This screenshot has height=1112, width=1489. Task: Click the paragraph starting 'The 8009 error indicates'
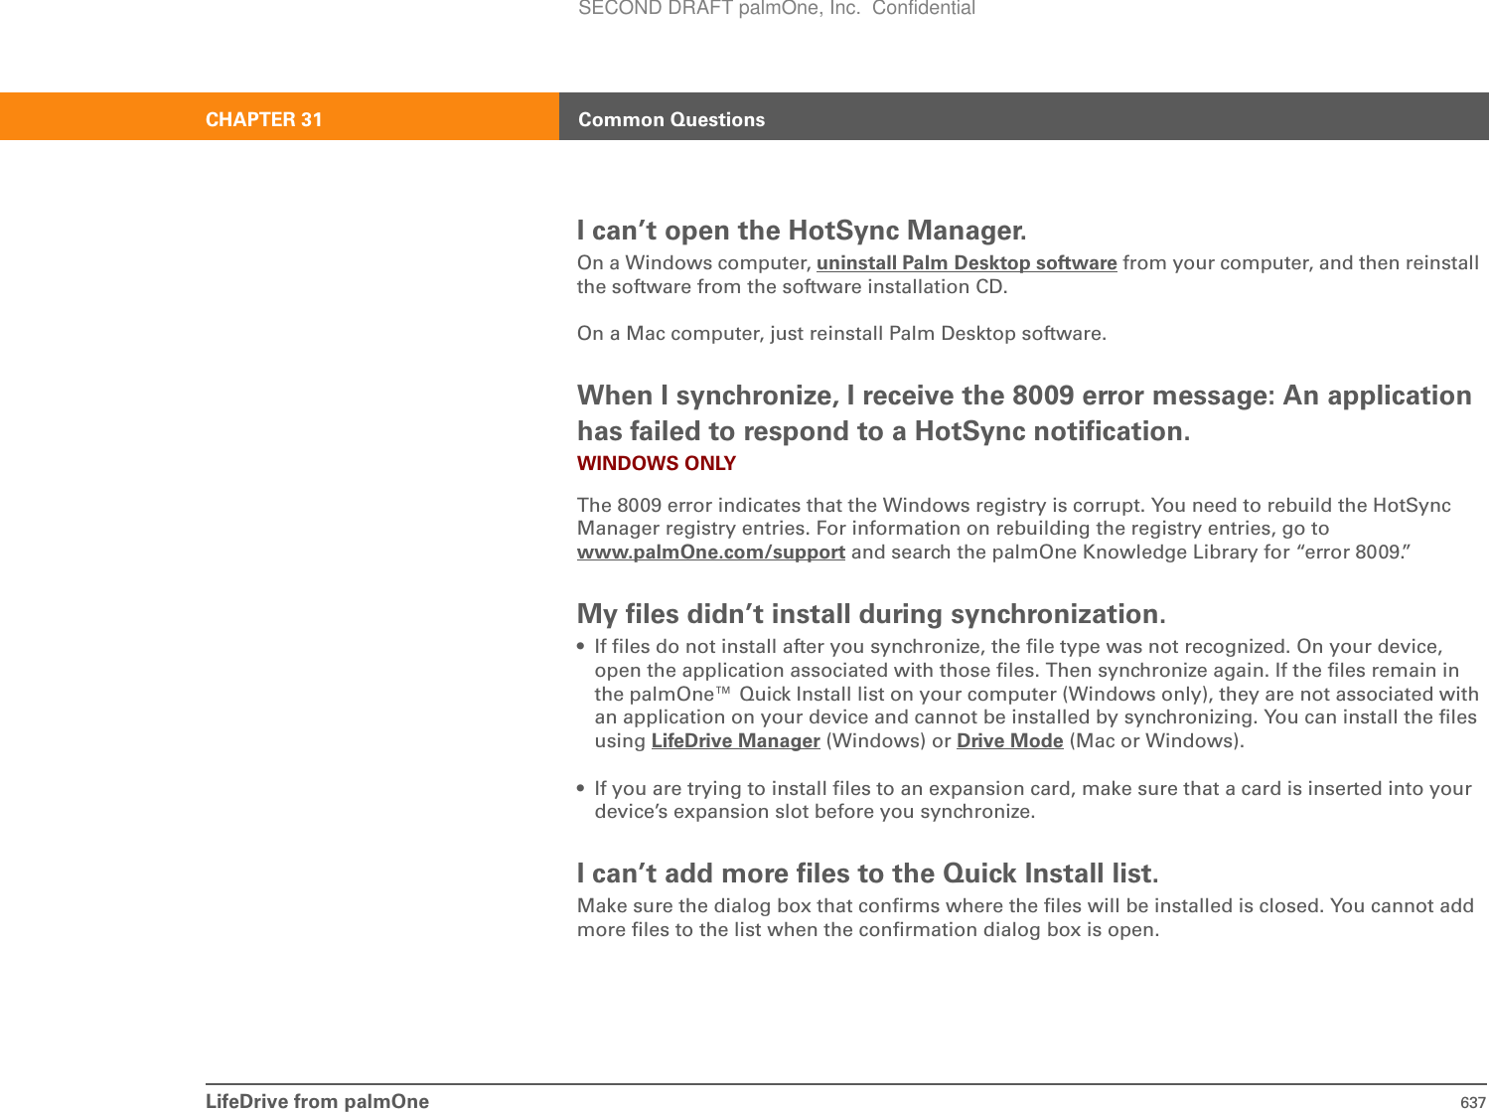tap(1014, 529)
